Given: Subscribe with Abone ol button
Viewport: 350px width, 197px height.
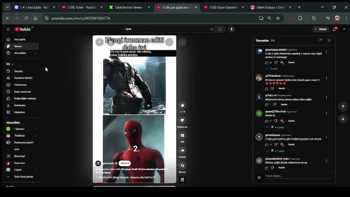Looking at the screenshot, I should tap(124, 163).
